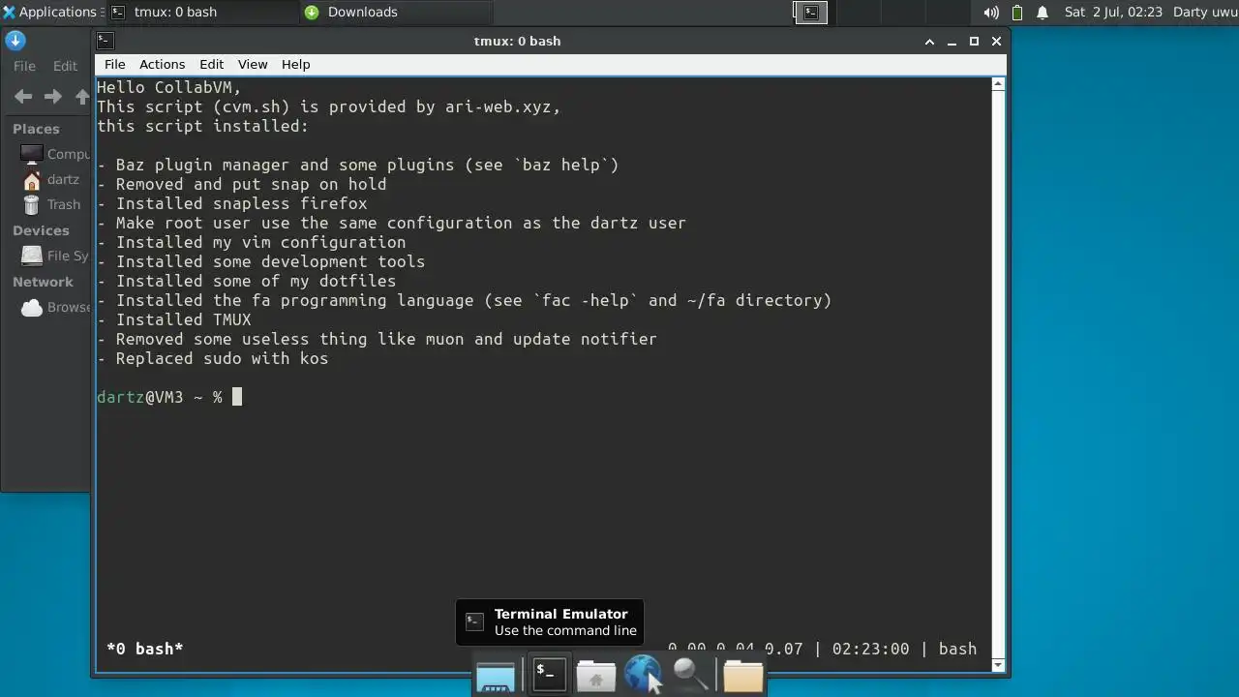Click the 'Hello CollabVM,' line

[168, 87]
